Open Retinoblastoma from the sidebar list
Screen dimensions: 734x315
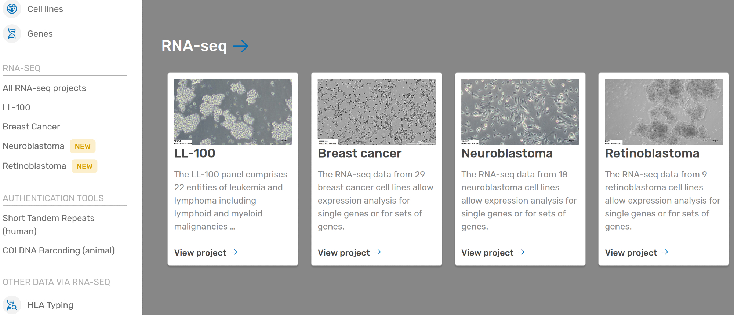pos(34,166)
